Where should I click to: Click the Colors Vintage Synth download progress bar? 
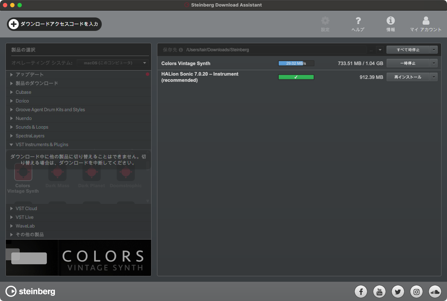click(296, 63)
